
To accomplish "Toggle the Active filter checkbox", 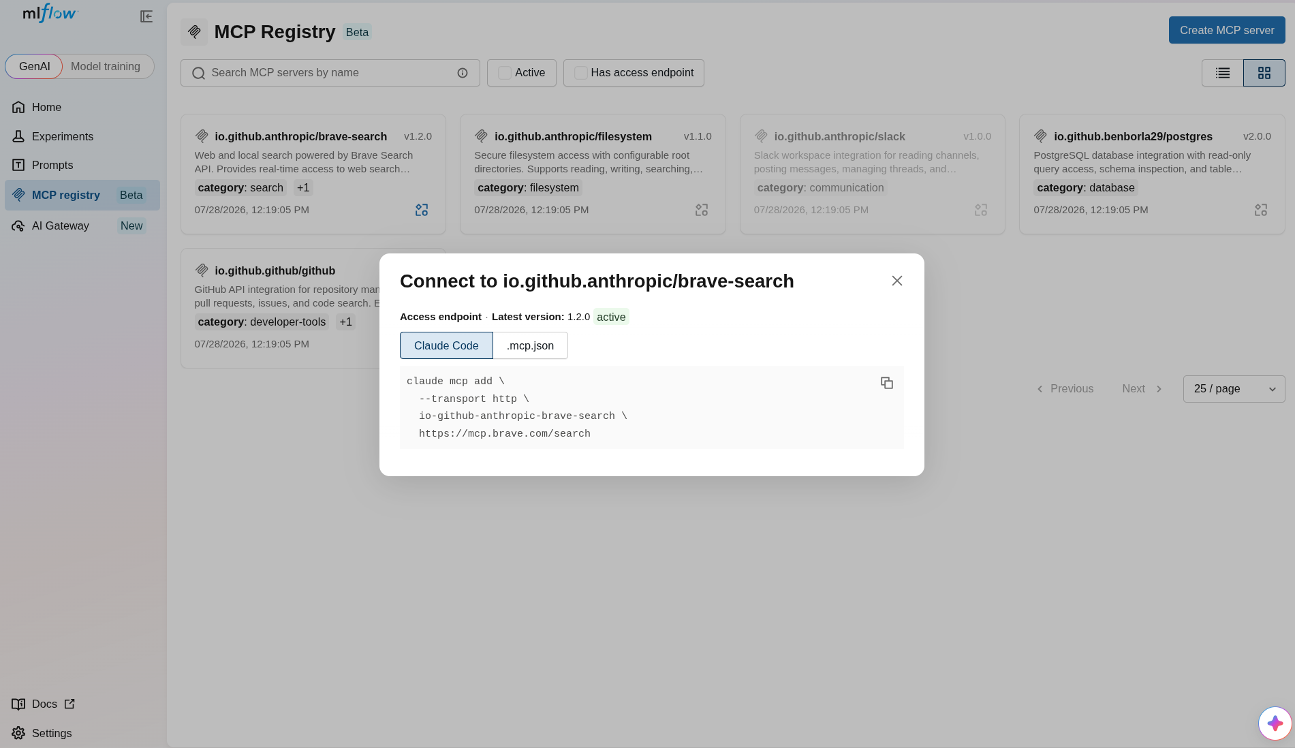I will tap(505, 73).
